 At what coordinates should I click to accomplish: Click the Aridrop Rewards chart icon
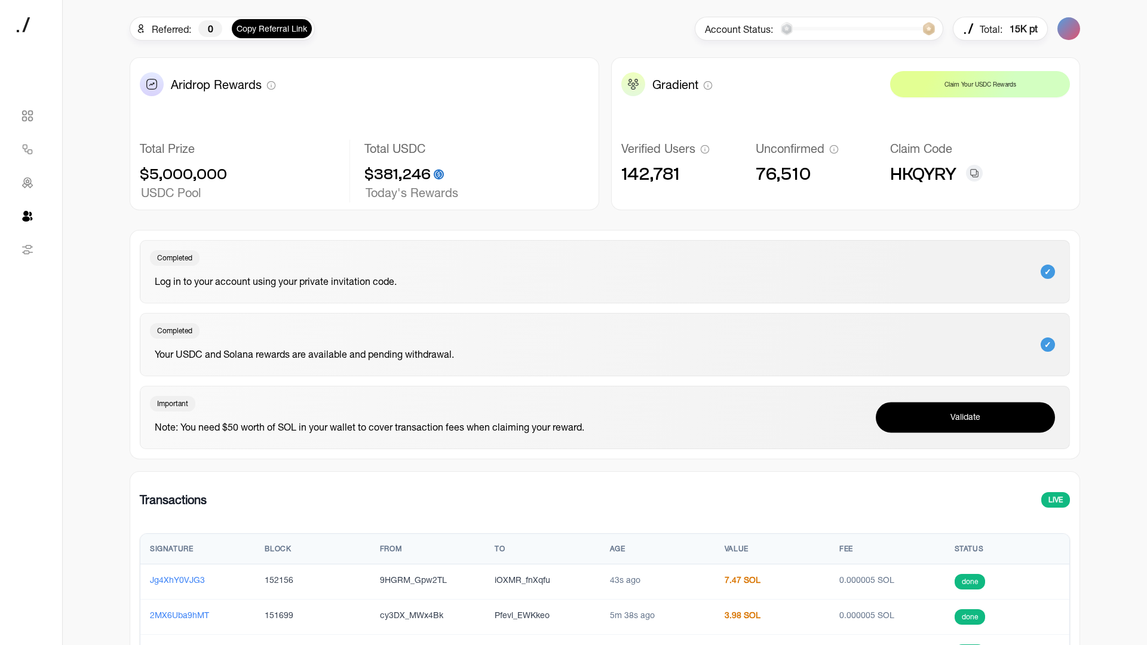[x=152, y=84]
